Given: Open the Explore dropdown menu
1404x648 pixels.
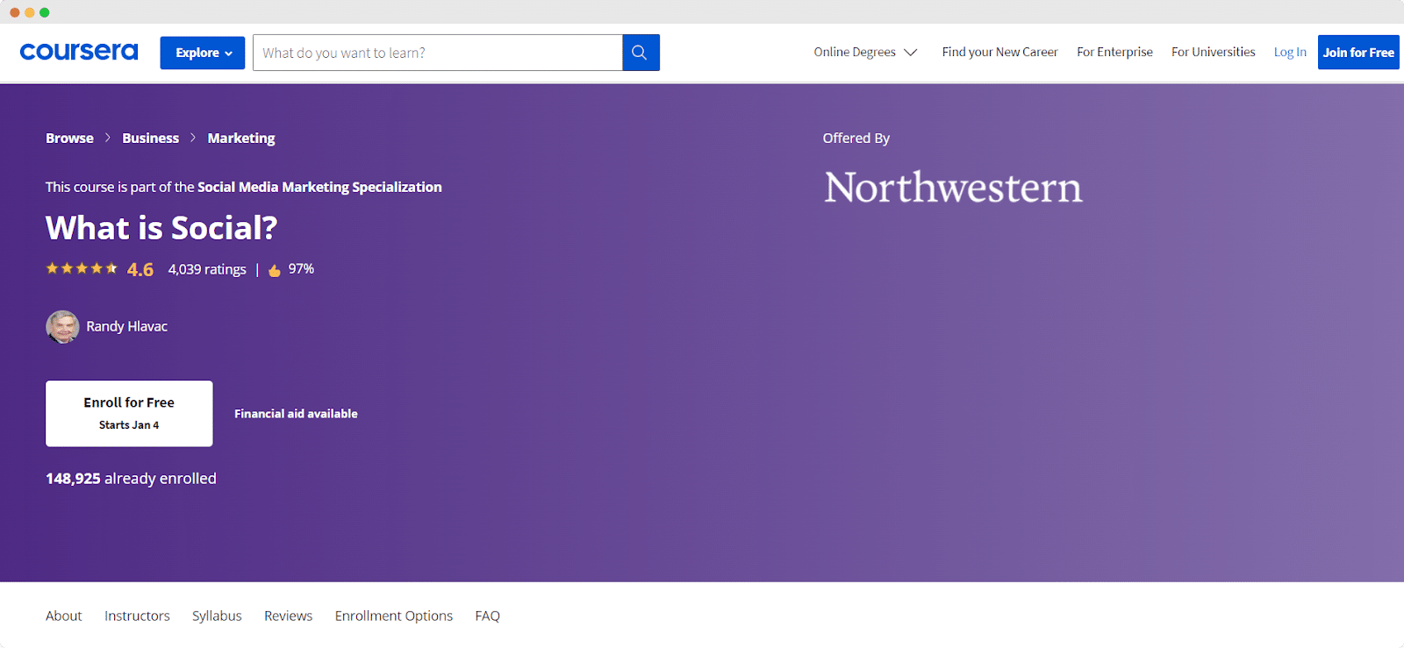Looking at the screenshot, I should [203, 53].
